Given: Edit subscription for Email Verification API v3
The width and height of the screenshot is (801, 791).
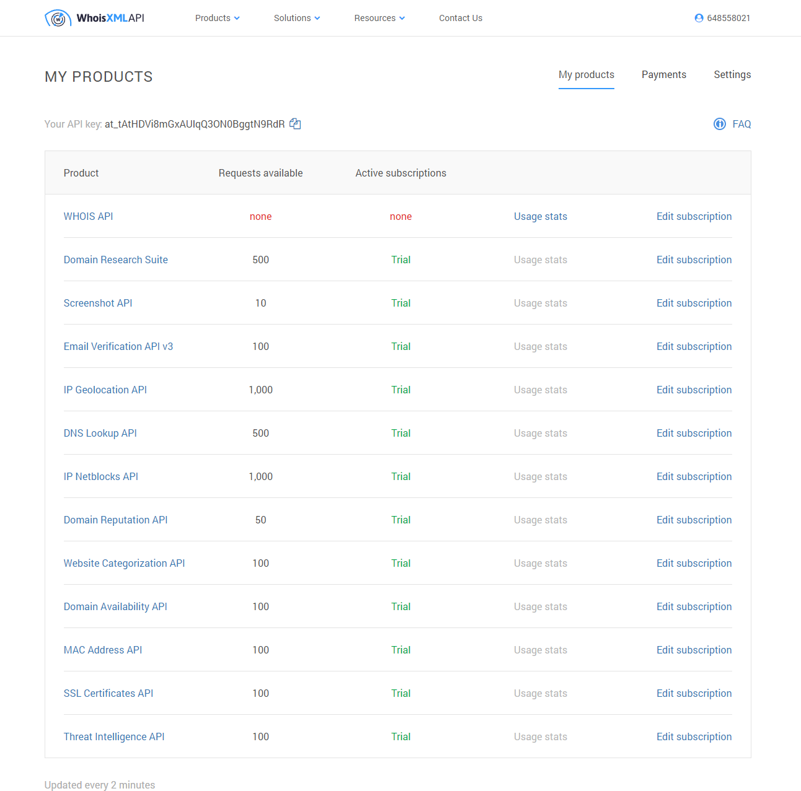Looking at the screenshot, I should click(694, 346).
